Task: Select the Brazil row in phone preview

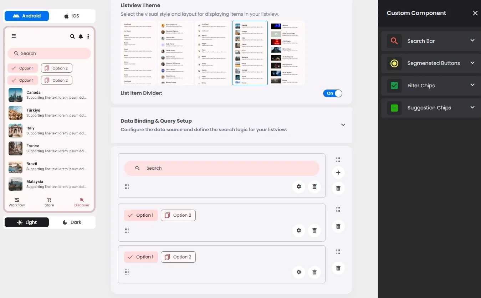Action: coord(49,166)
